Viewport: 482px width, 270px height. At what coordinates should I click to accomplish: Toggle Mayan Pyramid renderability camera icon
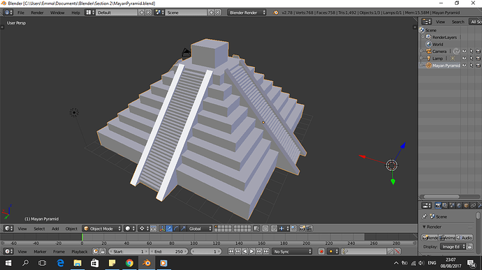point(478,66)
